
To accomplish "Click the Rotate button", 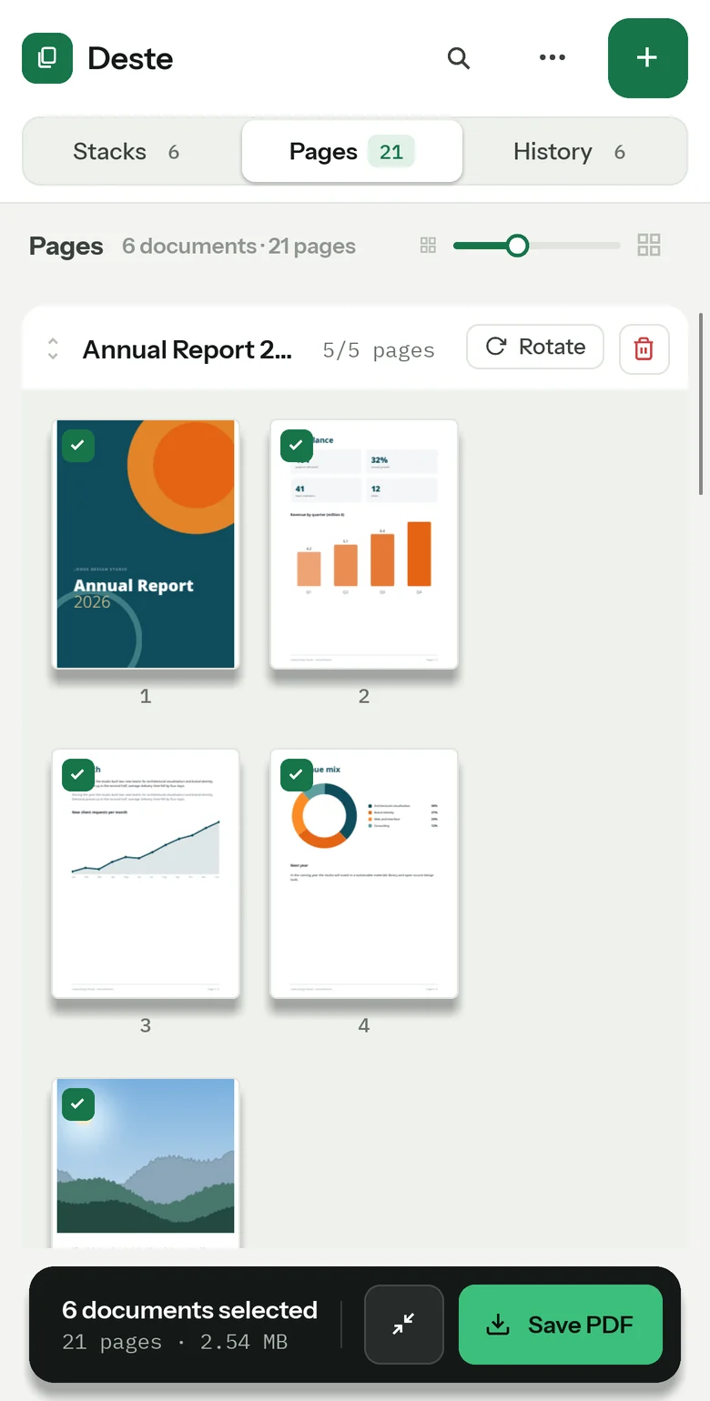I will point(535,347).
